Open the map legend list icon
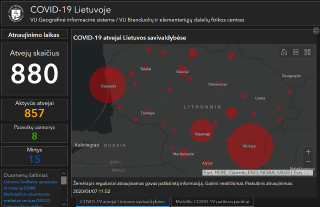320x207 pixels. coord(295,52)
